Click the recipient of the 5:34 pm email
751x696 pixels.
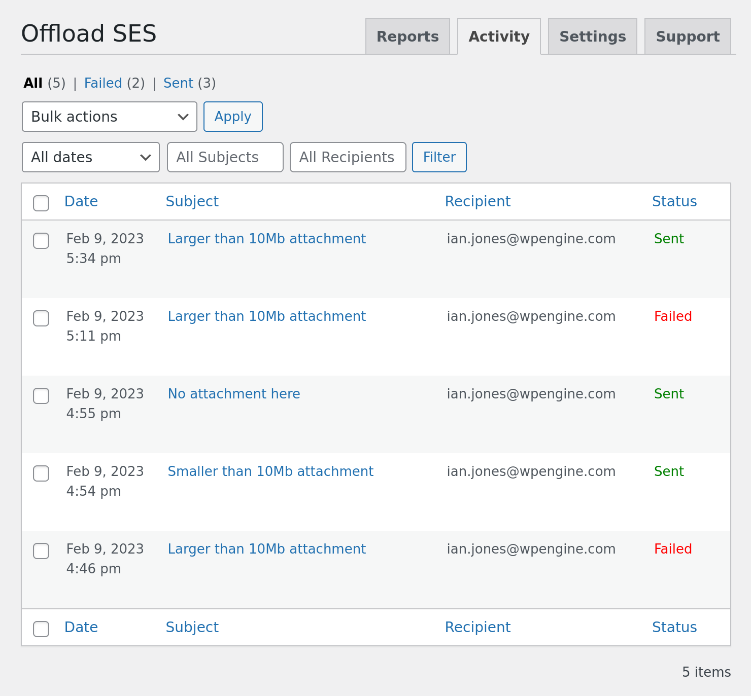531,239
